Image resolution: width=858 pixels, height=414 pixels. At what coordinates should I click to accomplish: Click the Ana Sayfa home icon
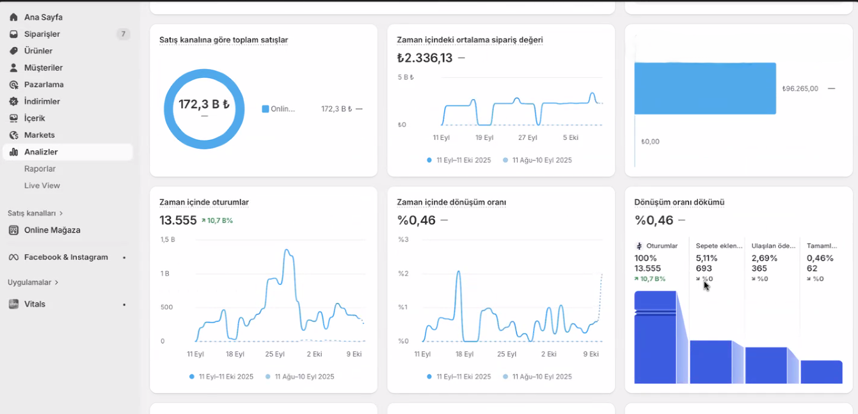[x=13, y=17]
